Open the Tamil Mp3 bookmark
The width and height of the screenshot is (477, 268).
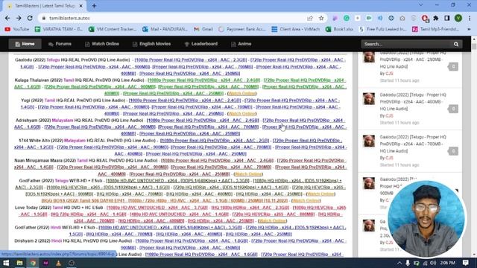pyautogui.click(x=435, y=29)
